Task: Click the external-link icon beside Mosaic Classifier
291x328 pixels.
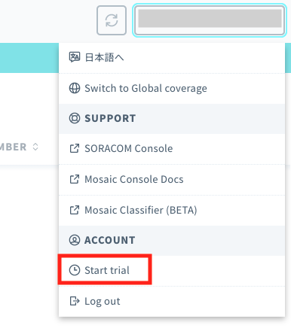Action: click(x=75, y=210)
